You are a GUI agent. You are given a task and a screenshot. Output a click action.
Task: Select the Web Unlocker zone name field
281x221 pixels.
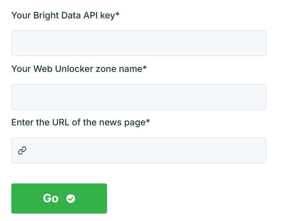click(139, 97)
